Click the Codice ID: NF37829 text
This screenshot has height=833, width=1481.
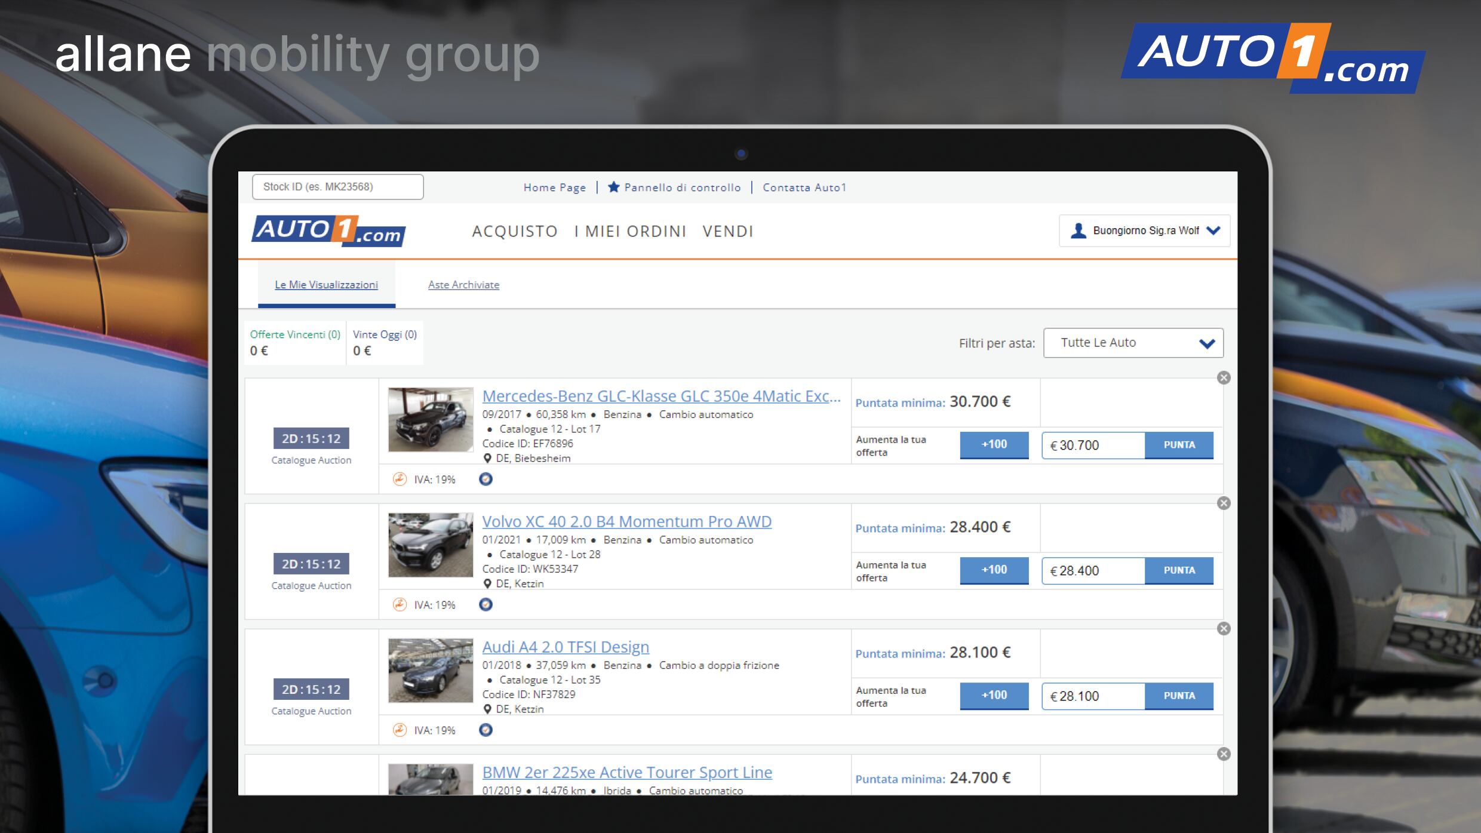pos(529,694)
